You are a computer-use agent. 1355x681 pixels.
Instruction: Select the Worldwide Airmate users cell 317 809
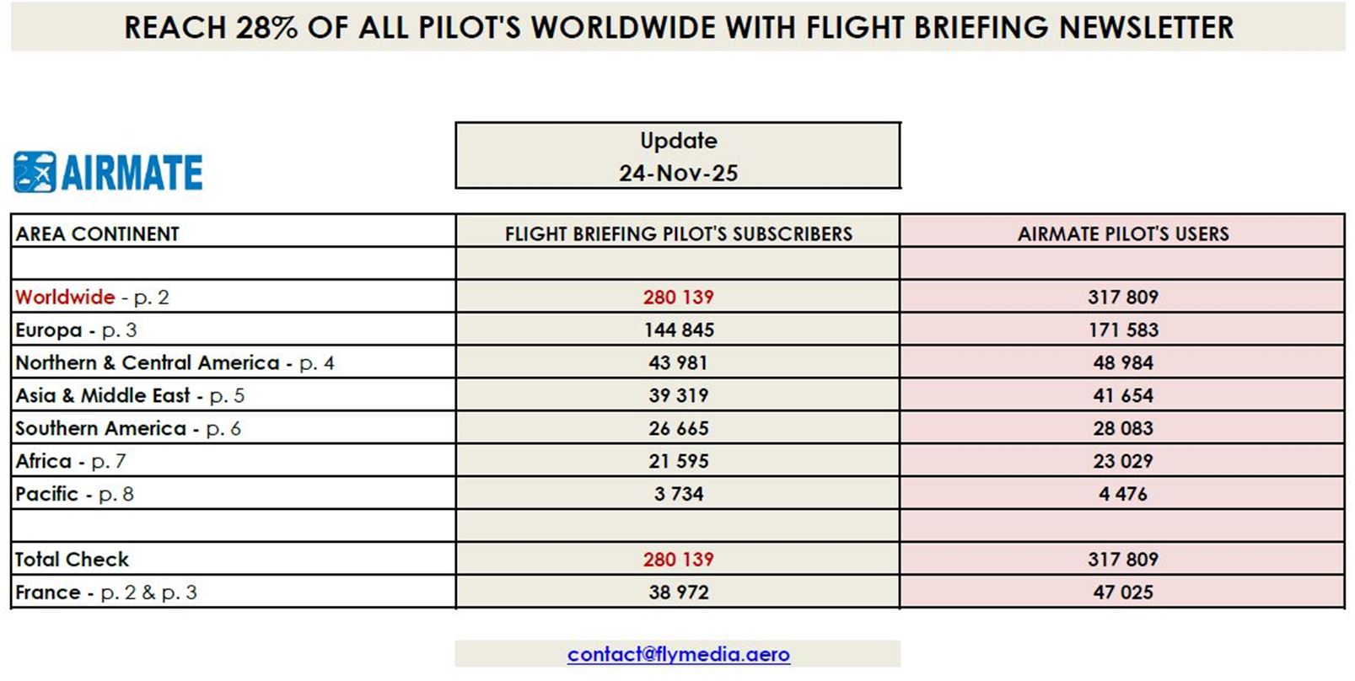pyautogui.click(x=1122, y=297)
